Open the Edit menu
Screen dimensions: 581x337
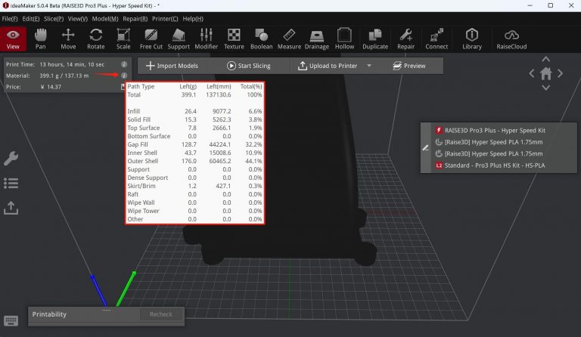tap(31, 19)
